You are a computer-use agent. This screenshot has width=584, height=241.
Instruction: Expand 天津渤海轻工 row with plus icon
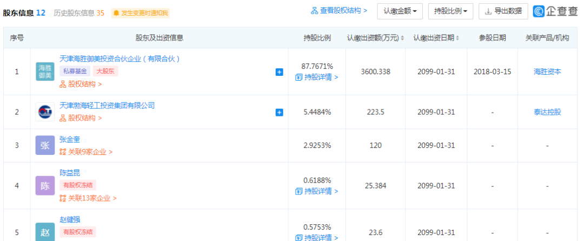pos(280,113)
